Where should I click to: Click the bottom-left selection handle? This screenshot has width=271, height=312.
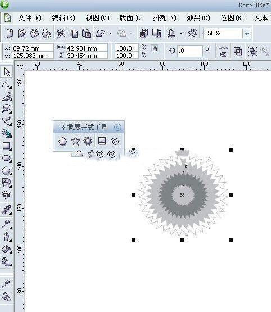tap(133, 241)
